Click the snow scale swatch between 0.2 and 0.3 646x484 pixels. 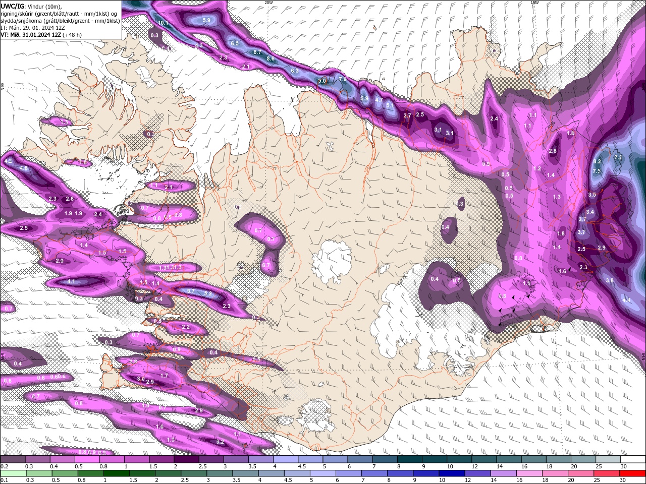13,459
